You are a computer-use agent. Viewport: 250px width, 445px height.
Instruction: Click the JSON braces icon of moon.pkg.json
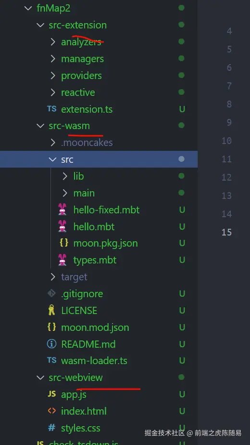coord(64,243)
